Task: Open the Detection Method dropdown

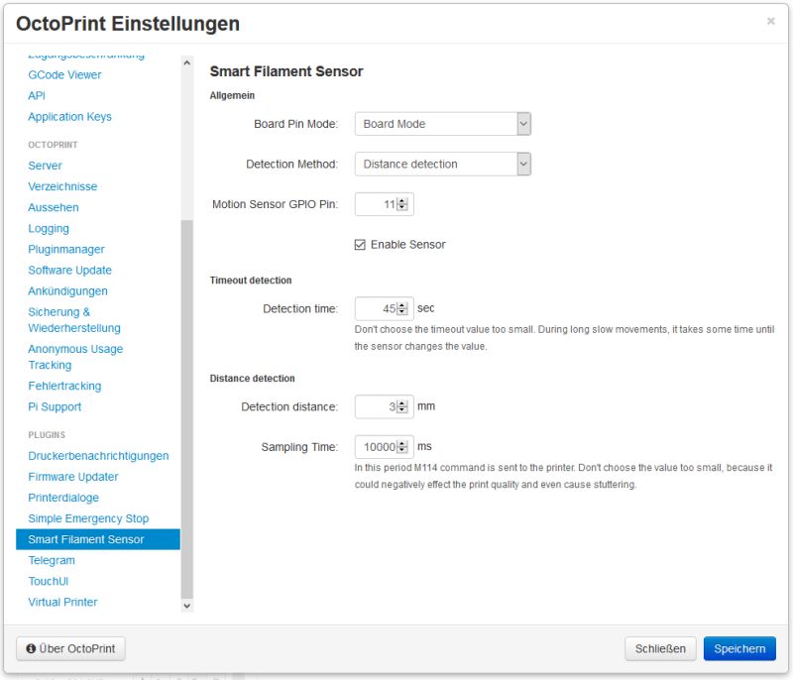Action: pos(524,162)
